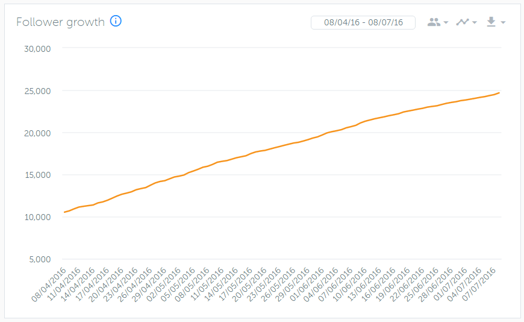Click the download export icon
Viewport: 524px width, 322px height.
pyautogui.click(x=491, y=22)
